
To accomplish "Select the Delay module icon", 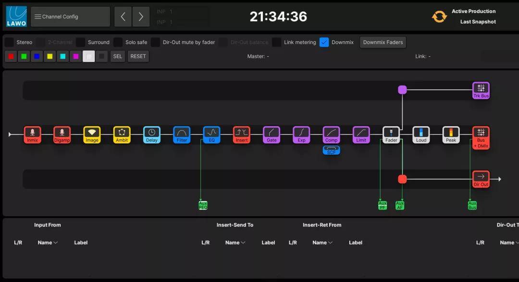I will 152,135.
